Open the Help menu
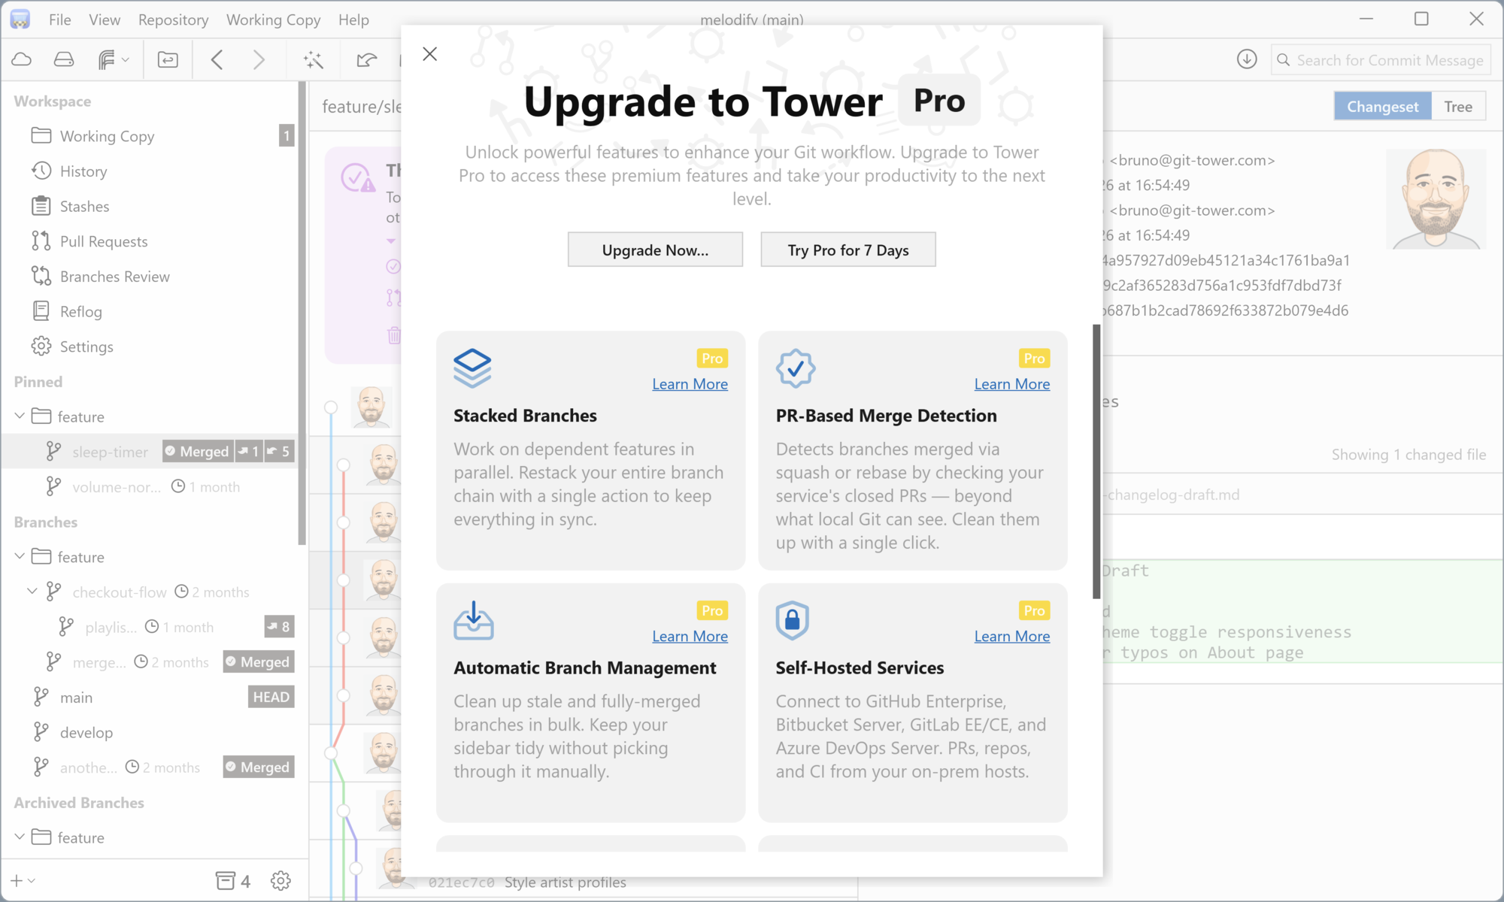 353,20
